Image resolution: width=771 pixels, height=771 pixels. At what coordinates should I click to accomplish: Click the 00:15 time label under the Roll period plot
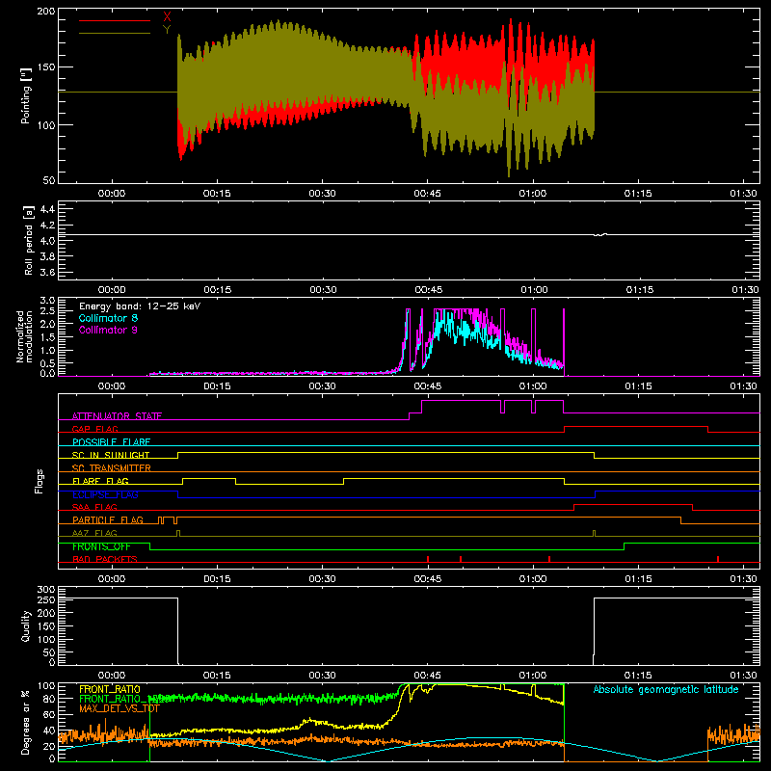(218, 290)
